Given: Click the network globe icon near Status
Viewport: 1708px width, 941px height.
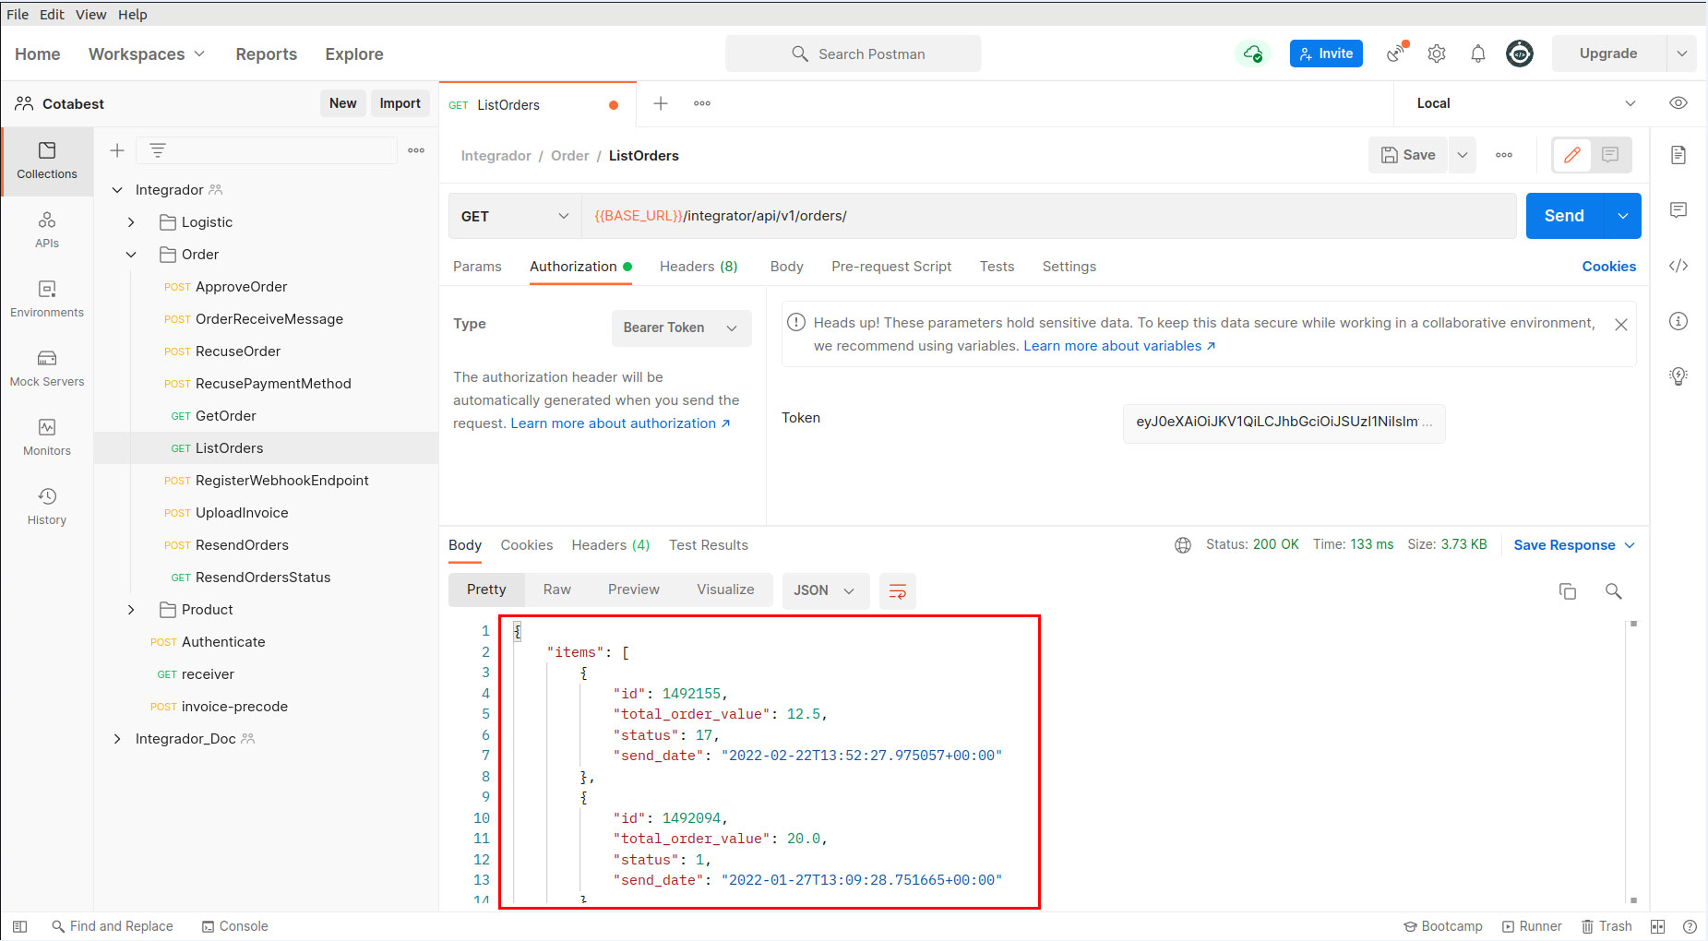Looking at the screenshot, I should 1183,545.
